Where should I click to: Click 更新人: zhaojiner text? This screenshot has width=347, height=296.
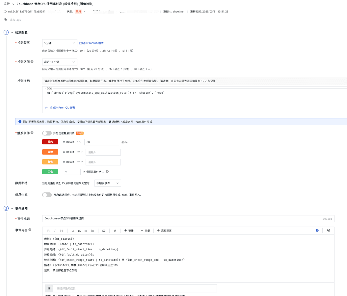pyautogui.click(x=174, y=12)
